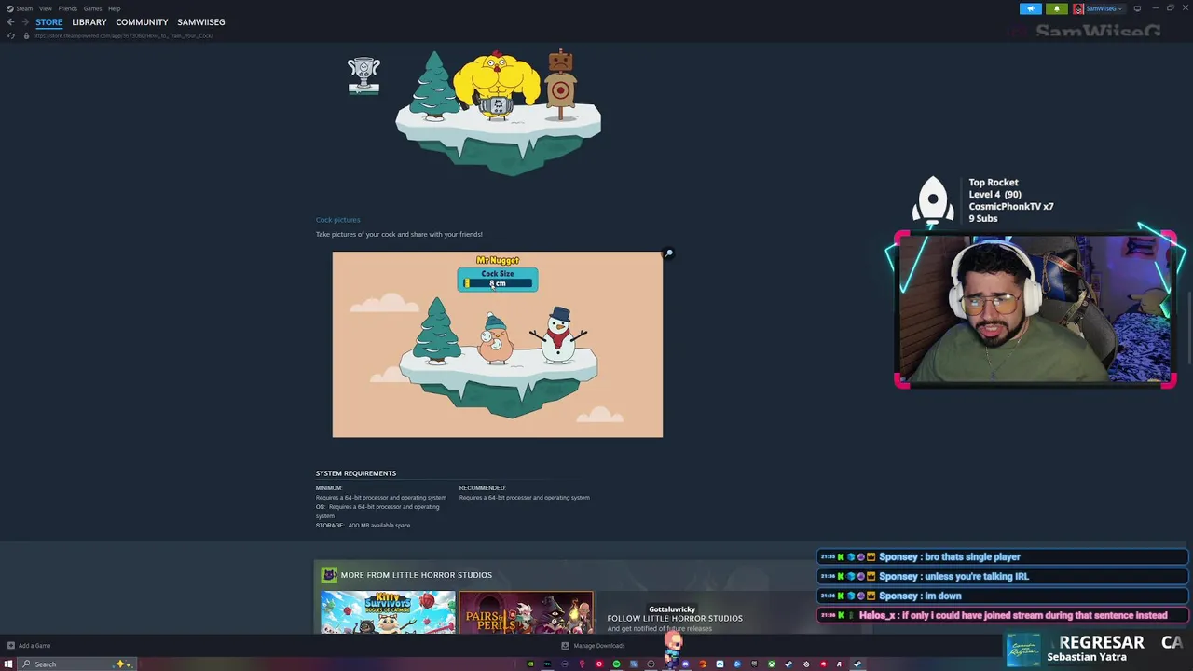Click the STORAGE 400 MB requirement line
The height and width of the screenshot is (671, 1193).
pos(363,526)
